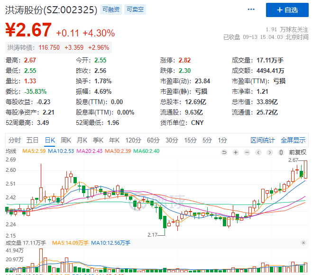312x275 pixels.
Task: Switch to the 15分 chart tab
Action: click(190, 140)
